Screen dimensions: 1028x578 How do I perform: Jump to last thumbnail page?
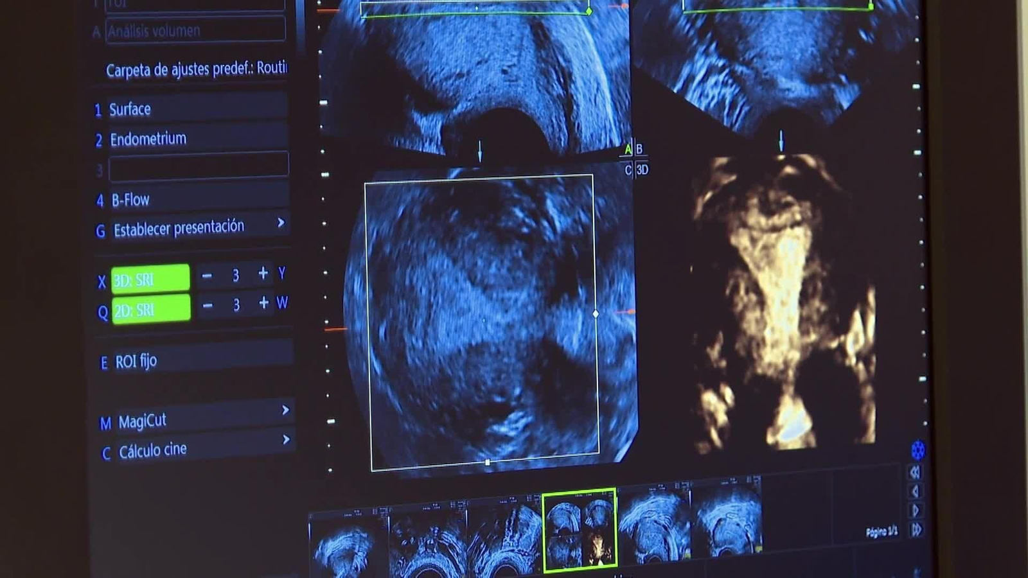[916, 530]
